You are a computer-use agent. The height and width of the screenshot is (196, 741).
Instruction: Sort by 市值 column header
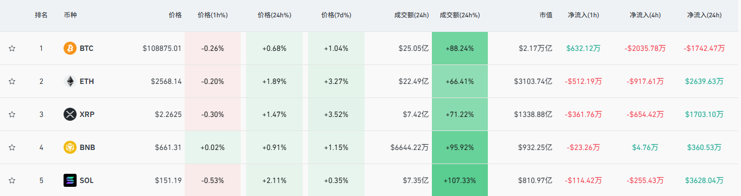click(546, 15)
